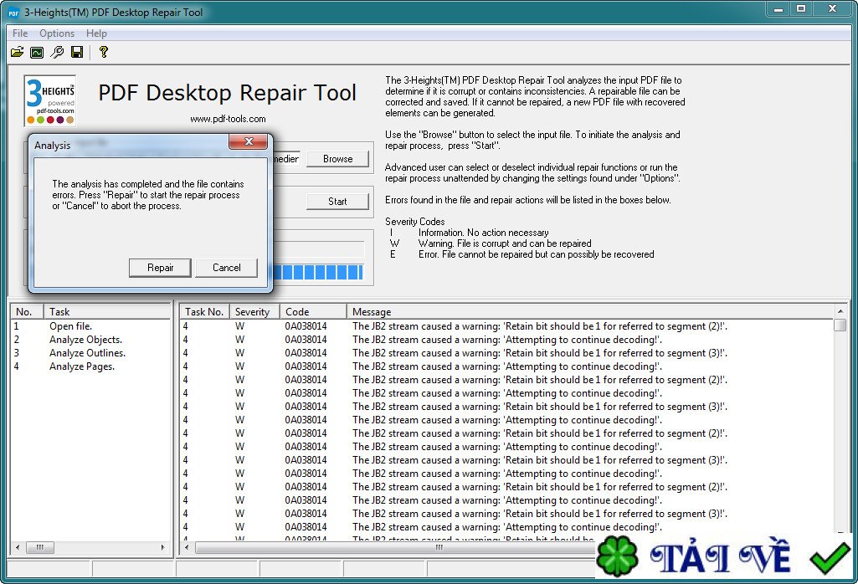The image size is (858, 584).
Task: Click the green checkmark icon
Action: [830, 558]
